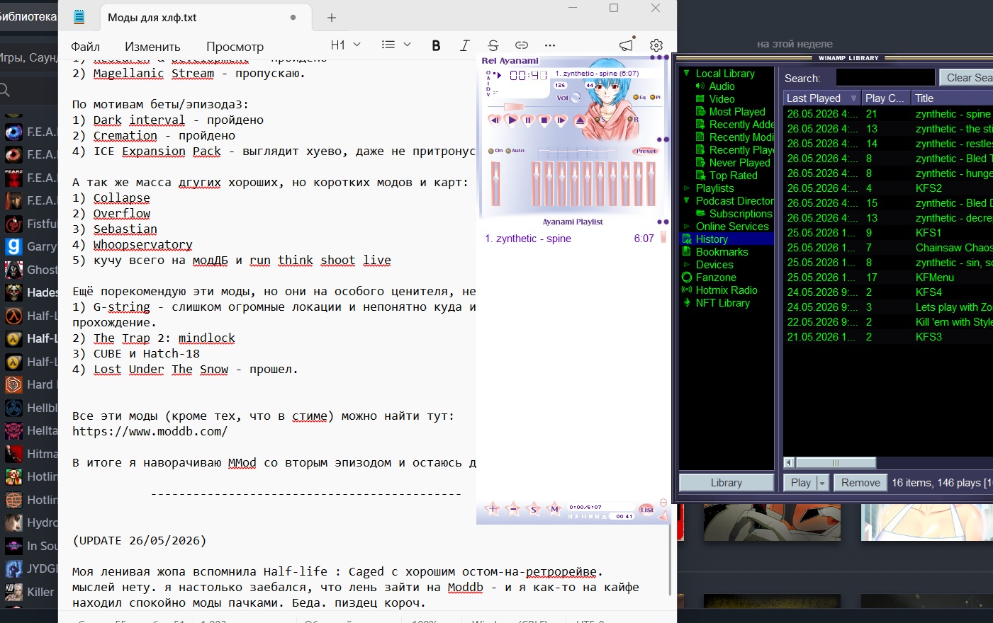Toggle the equalizer Auto button
Viewport: 993px width, 623px height.
[515, 151]
